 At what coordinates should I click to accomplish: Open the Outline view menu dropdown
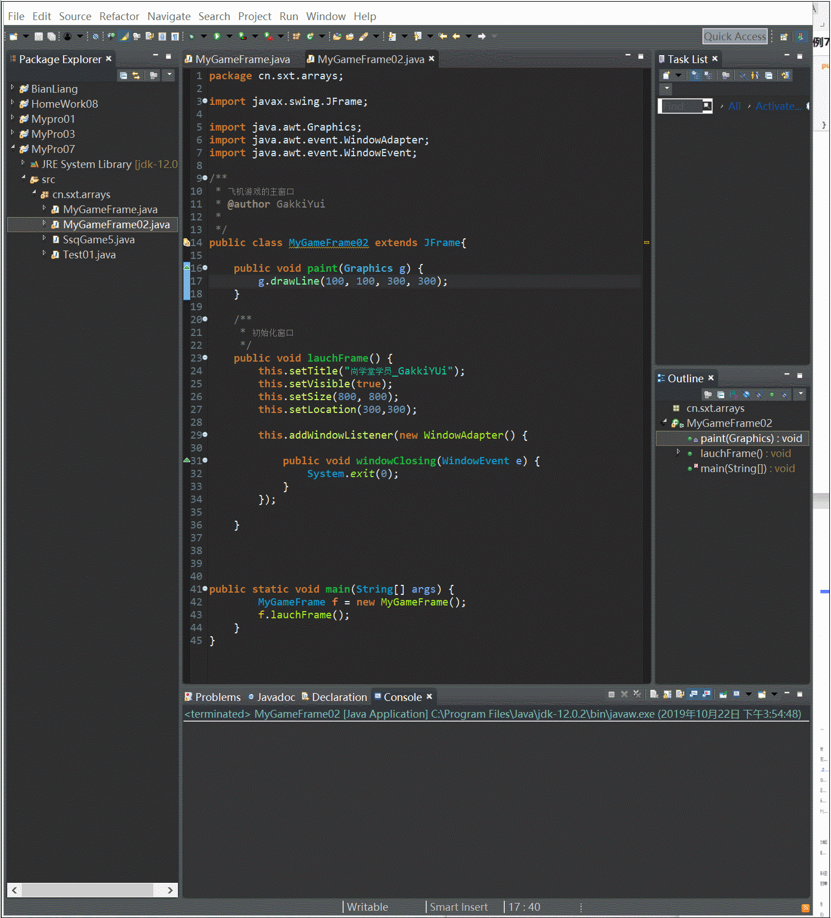tap(800, 394)
